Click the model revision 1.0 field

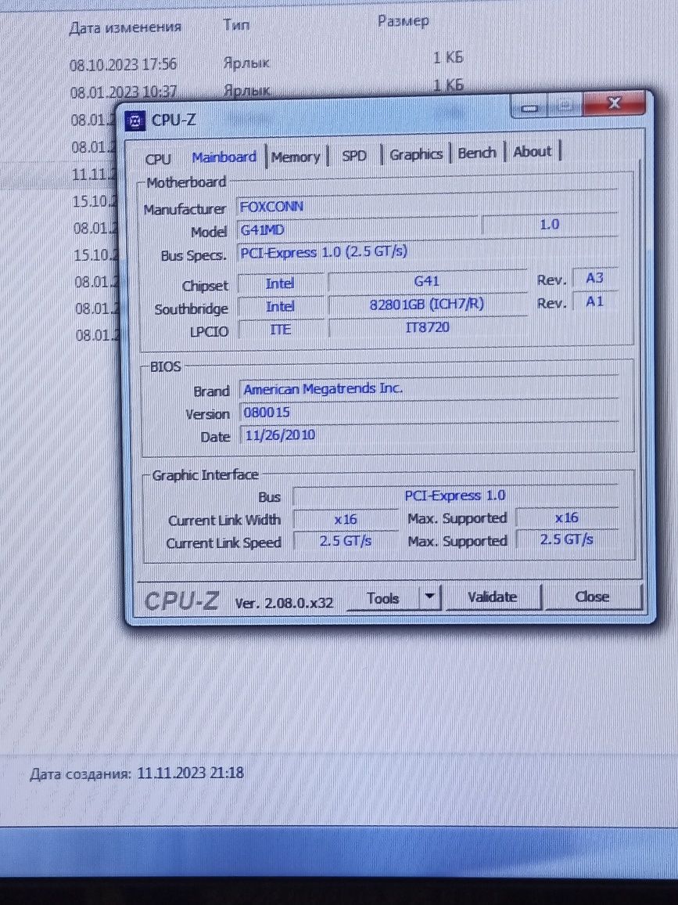pos(549,224)
